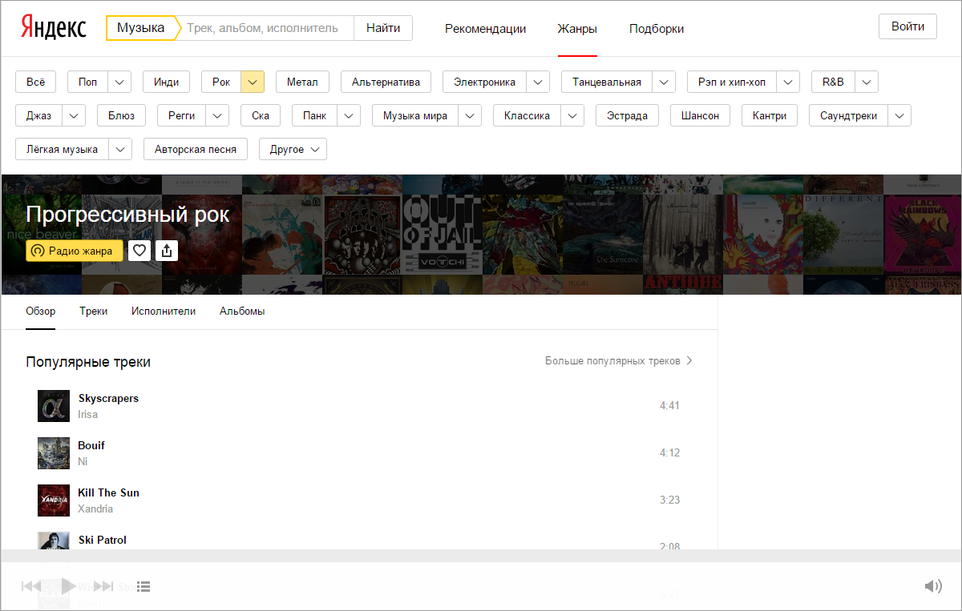Expand the Джаз genre dropdown arrow
Image resolution: width=962 pixels, height=611 pixels.
tap(74, 115)
